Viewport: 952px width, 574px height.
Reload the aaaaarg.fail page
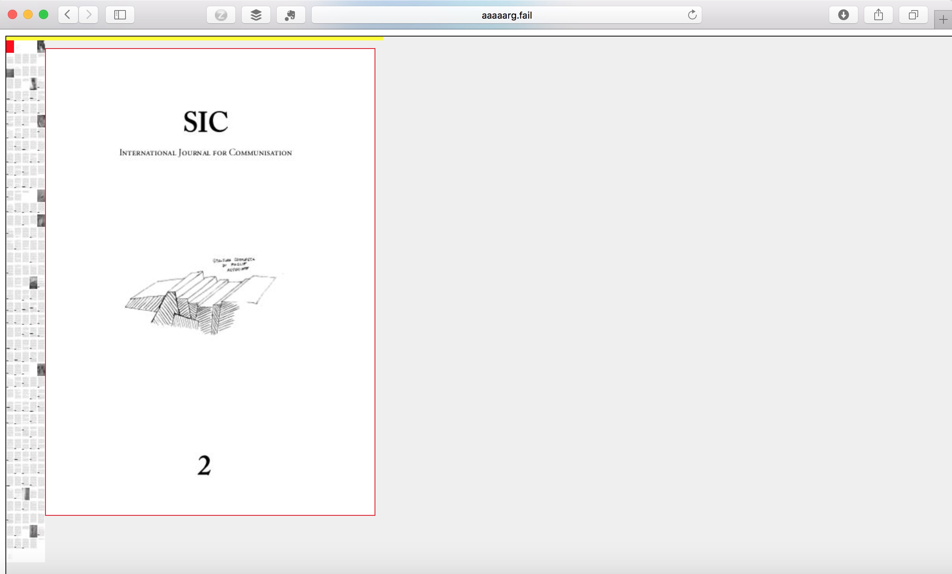[x=692, y=15]
